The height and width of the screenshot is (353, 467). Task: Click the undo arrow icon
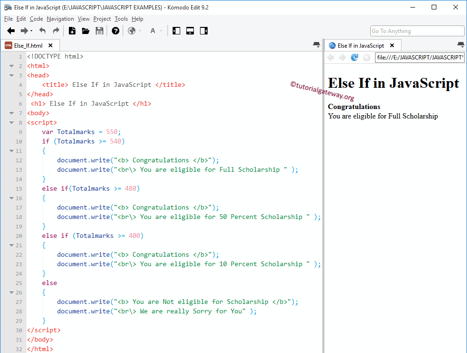tap(42, 31)
